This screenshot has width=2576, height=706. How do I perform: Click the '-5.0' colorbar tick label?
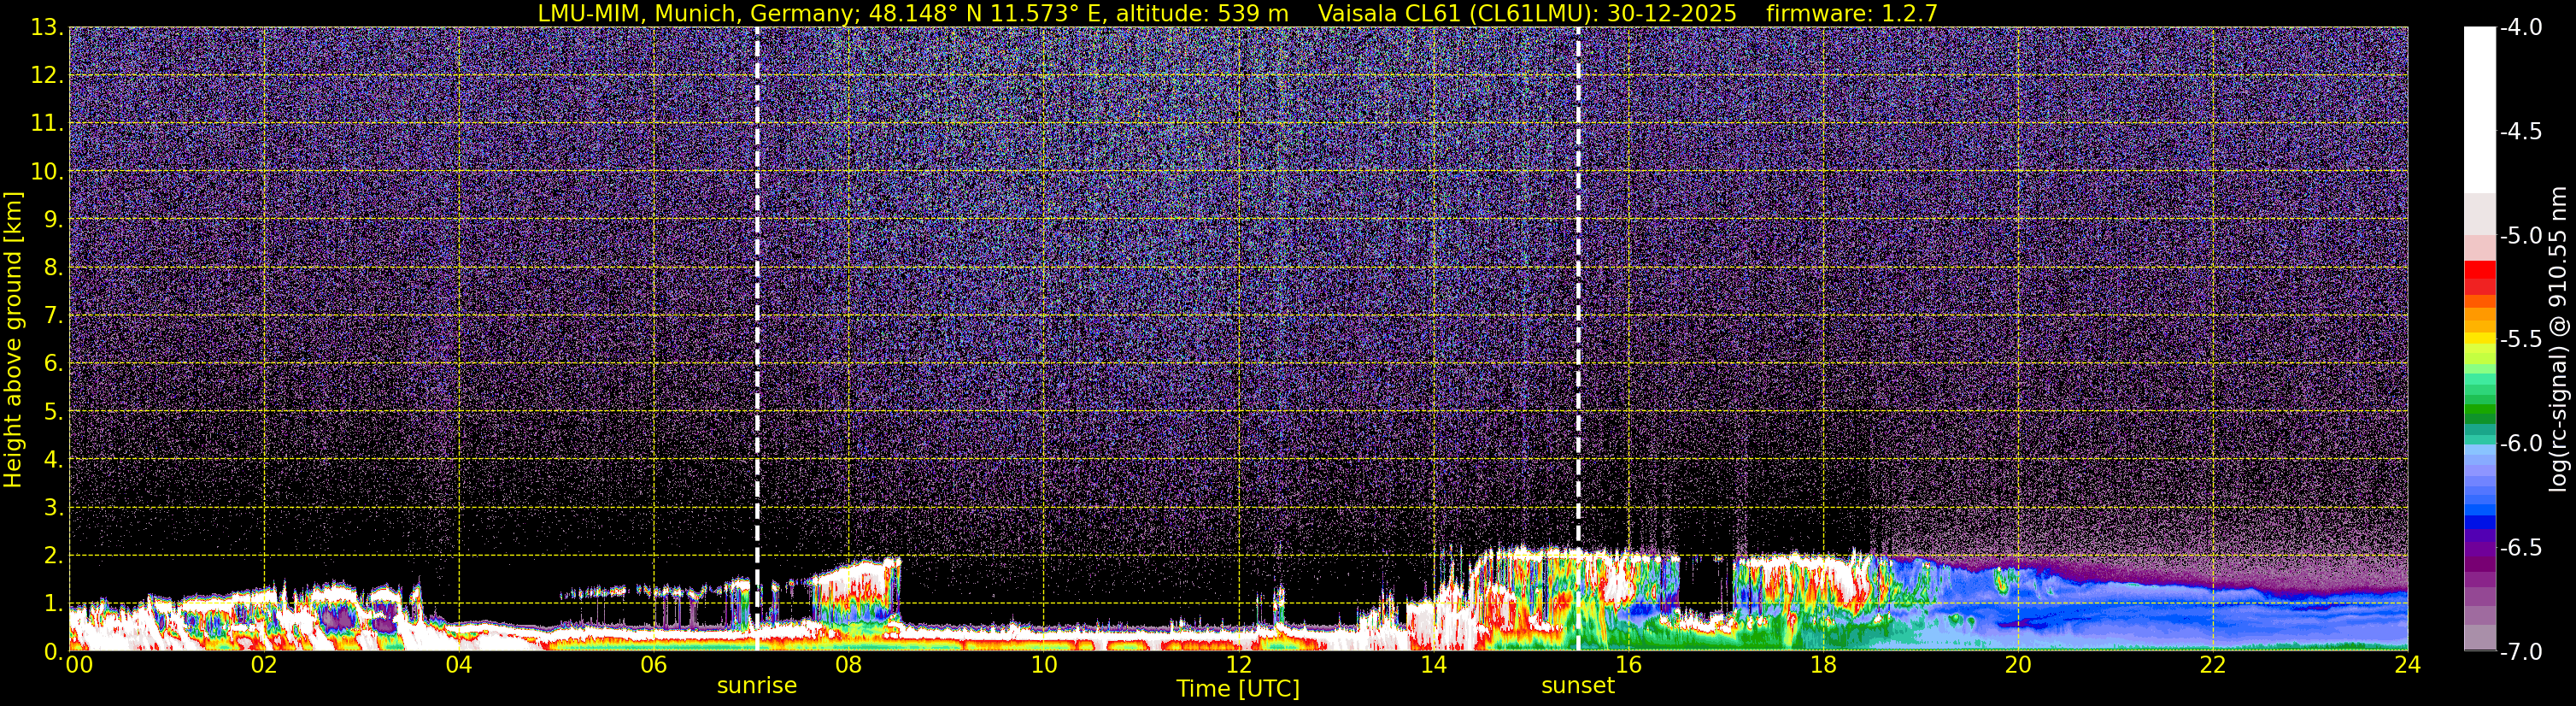2521,235
